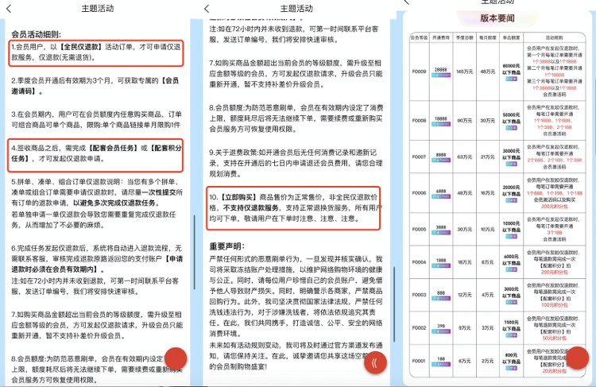Viewport: 596px width, 387px height.
Task: Select the 18888 fee badge for F0008
Action: 441,119
